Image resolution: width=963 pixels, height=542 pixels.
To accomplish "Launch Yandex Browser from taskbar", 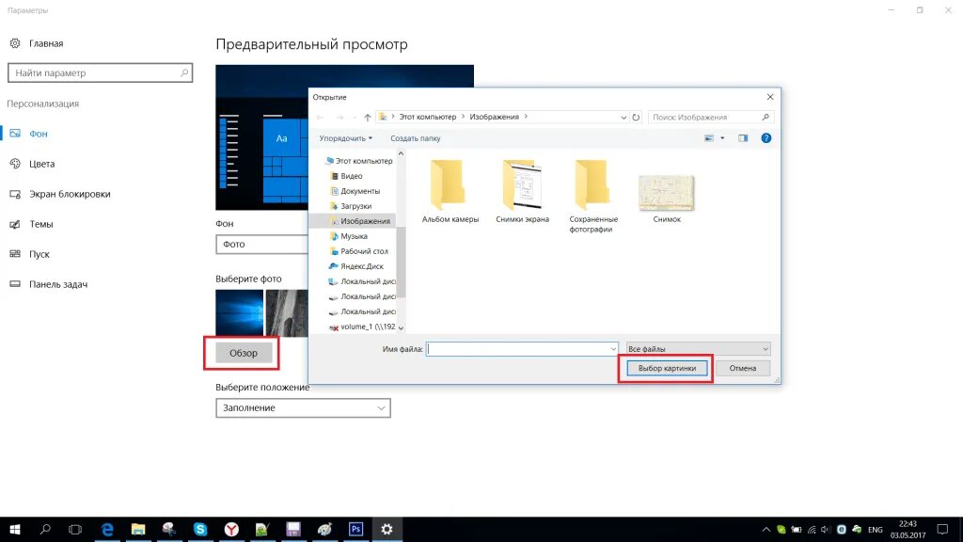I will point(231,529).
